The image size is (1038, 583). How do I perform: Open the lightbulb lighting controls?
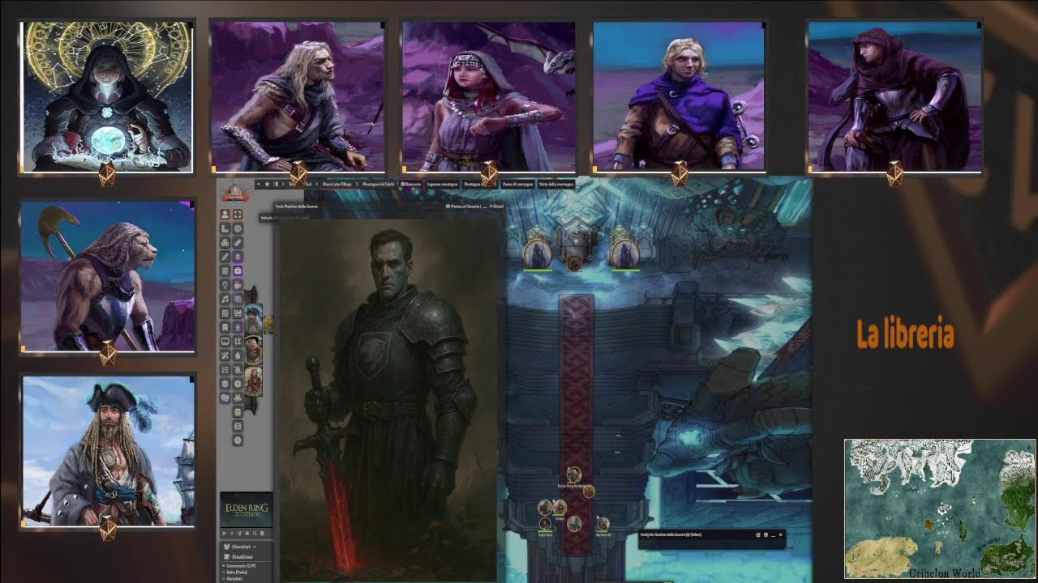(225, 285)
